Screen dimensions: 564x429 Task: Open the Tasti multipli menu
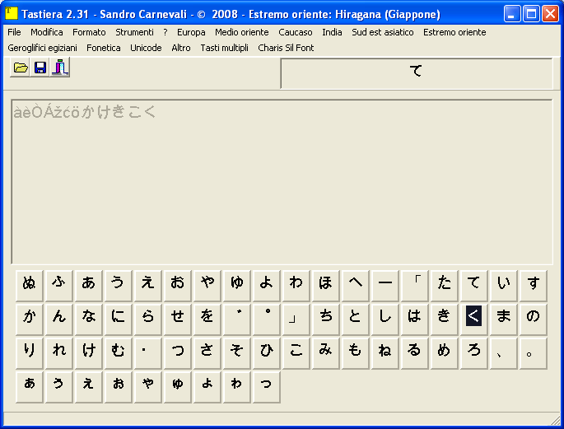[x=225, y=48]
